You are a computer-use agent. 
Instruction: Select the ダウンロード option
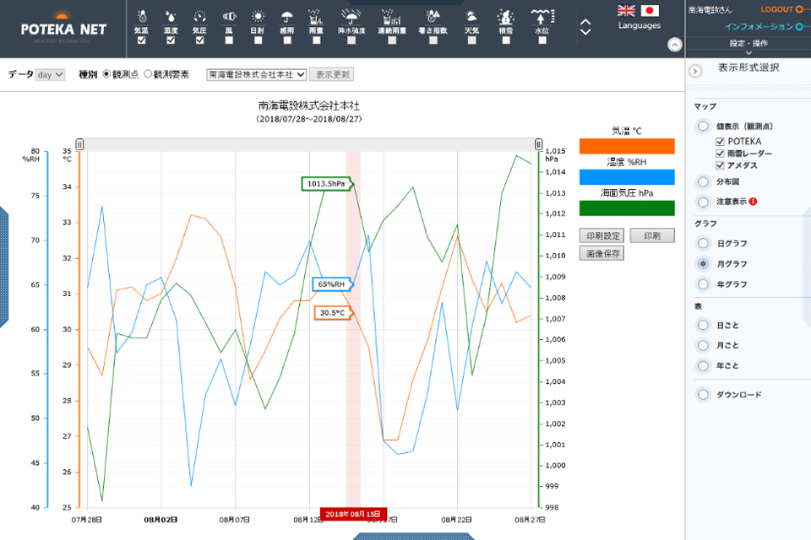coord(703,395)
